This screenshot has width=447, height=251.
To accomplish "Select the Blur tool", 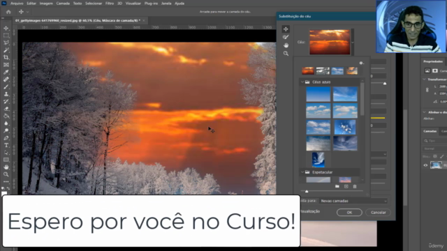I will (x=6, y=123).
